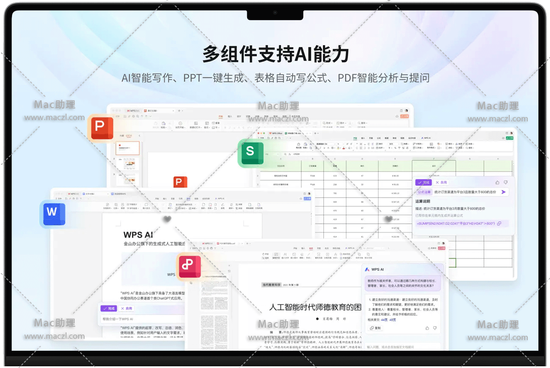Switch to the 幻灯片 view in the slide panel
The image size is (550, 368).
[x=129, y=136]
